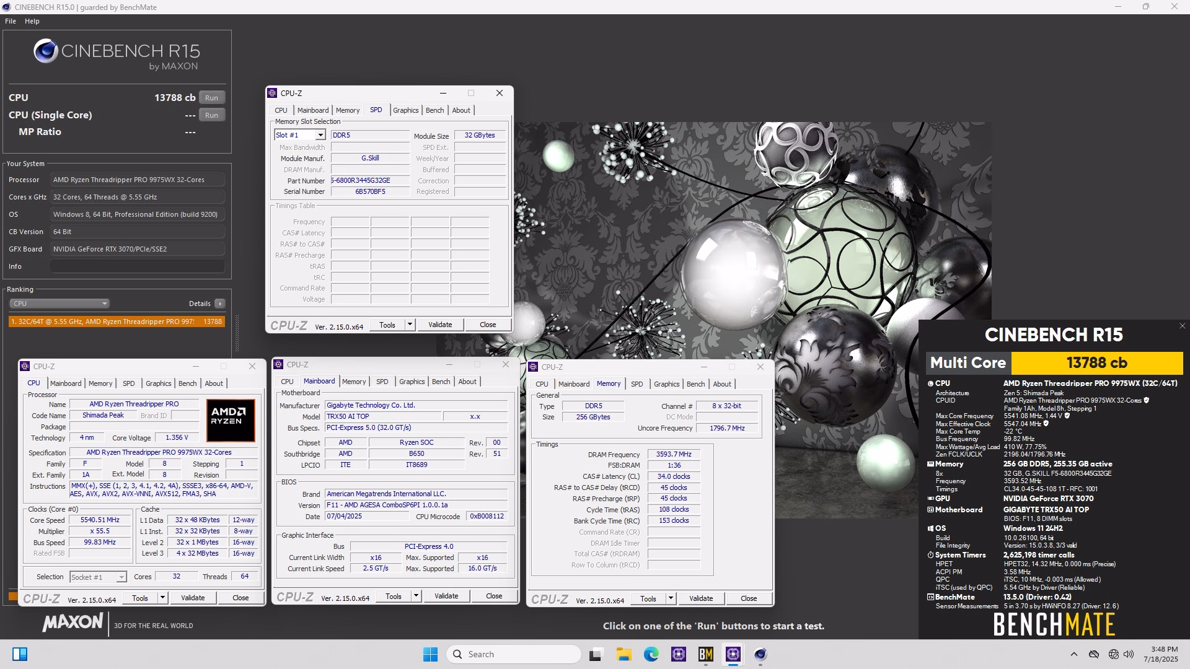Open Windows Start menu icon
Screen dimensions: 1190x669
430,654
